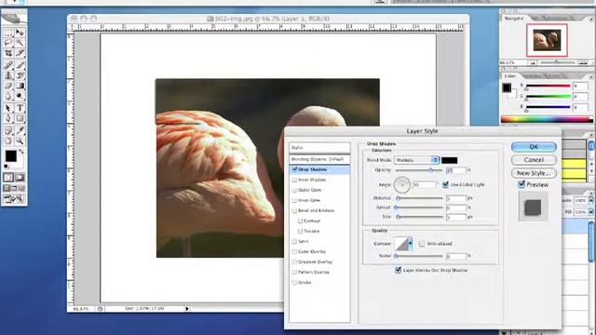Switch to the Color palette tab

pyautogui.click(x=509, y=76)
